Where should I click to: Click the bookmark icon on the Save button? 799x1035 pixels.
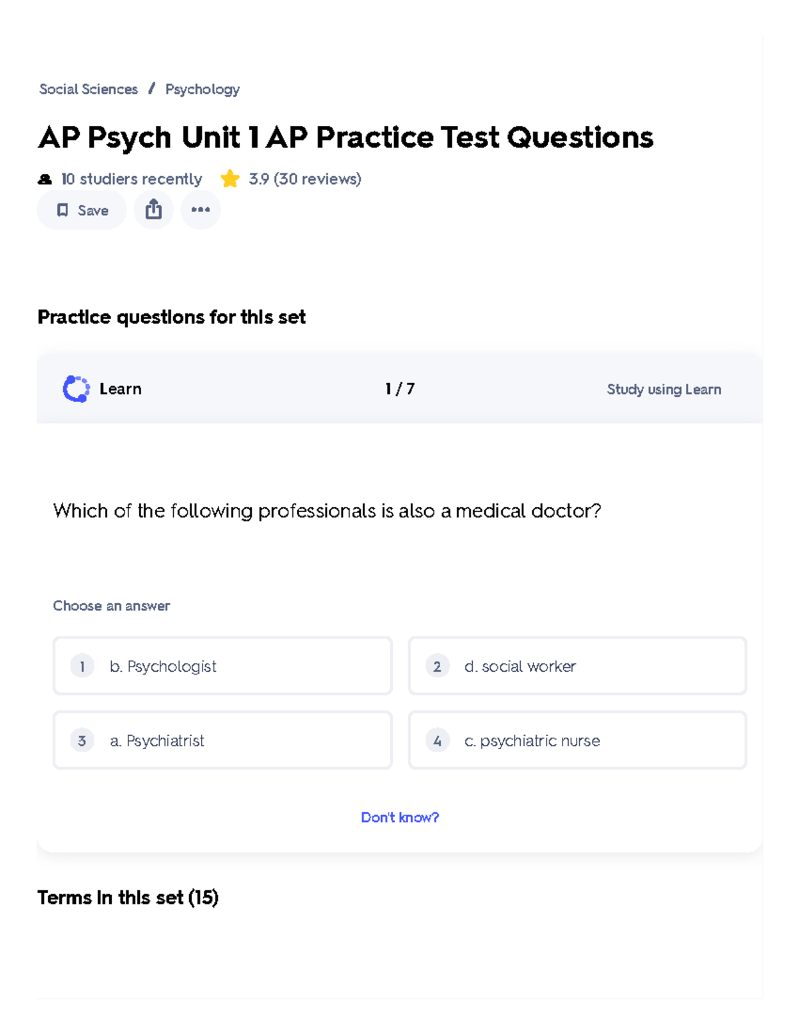click(63, 210)
